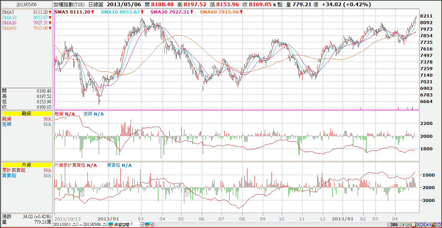
Task: Click the 386 bar count button
Action: click(x=394, y=225)
